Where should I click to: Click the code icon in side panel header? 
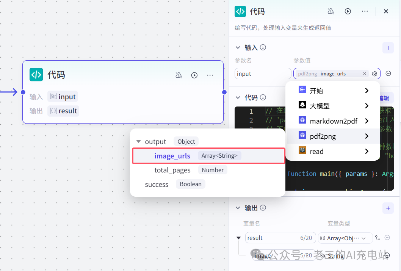[x=240, y=11]
